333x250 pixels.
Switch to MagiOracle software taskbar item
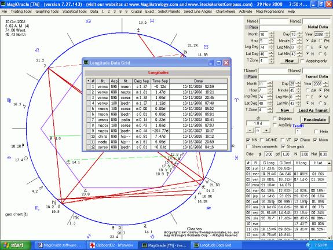click(60, 245)
